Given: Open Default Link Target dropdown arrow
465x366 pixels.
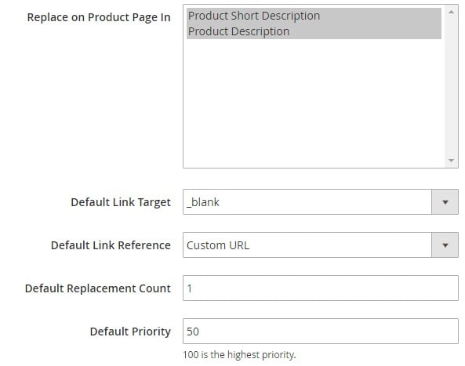Looking at the screenshot, I should coord(445,202).
